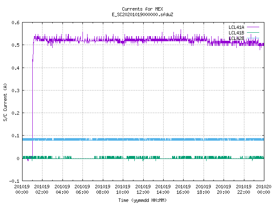Click y-axis tick value 0.1

[15, 136]
